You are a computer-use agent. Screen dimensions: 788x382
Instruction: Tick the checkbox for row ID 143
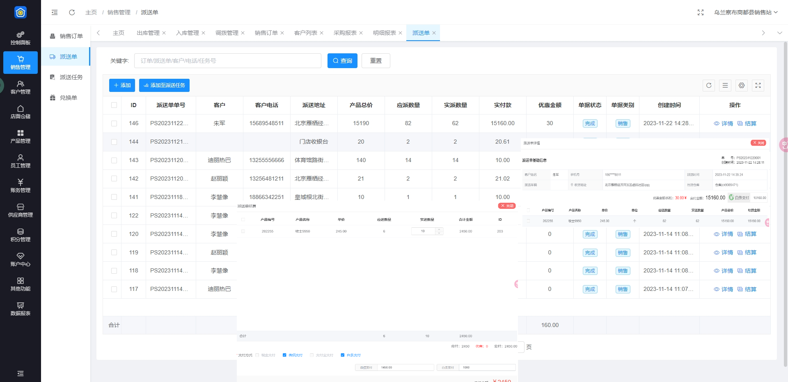114,160
